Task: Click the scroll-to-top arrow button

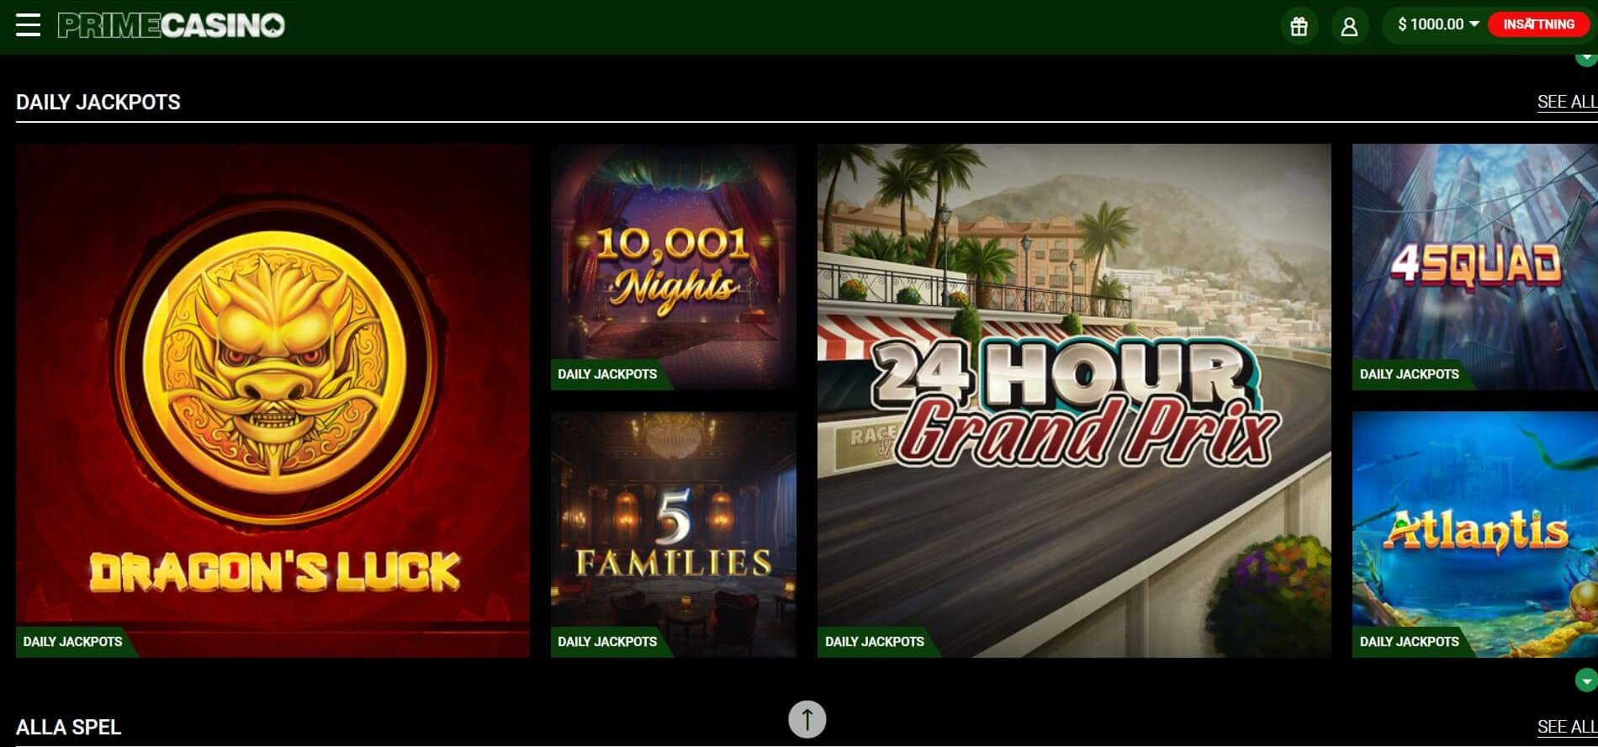Action: [807, 719]
